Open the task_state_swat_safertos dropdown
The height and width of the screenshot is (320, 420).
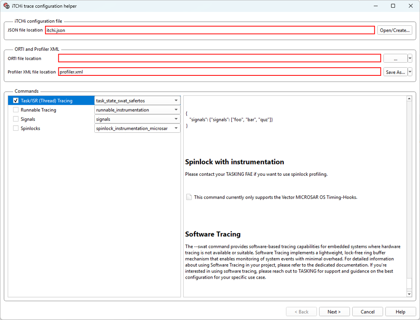[x=176, y=101]
